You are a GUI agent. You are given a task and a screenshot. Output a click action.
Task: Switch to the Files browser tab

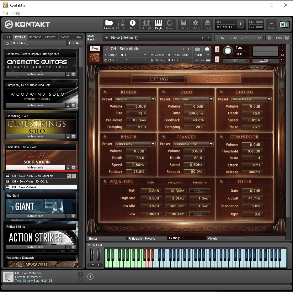click(7, 37)
